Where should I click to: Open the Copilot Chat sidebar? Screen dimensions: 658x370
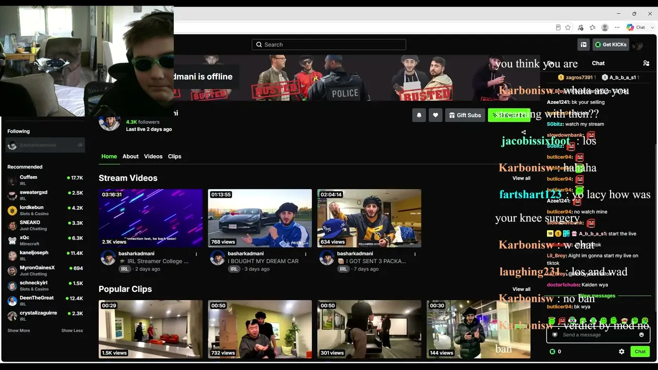(x=636, y=27)
